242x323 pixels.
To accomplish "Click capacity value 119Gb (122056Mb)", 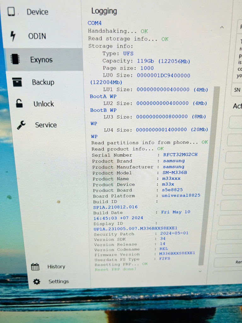I will point(164,61).
